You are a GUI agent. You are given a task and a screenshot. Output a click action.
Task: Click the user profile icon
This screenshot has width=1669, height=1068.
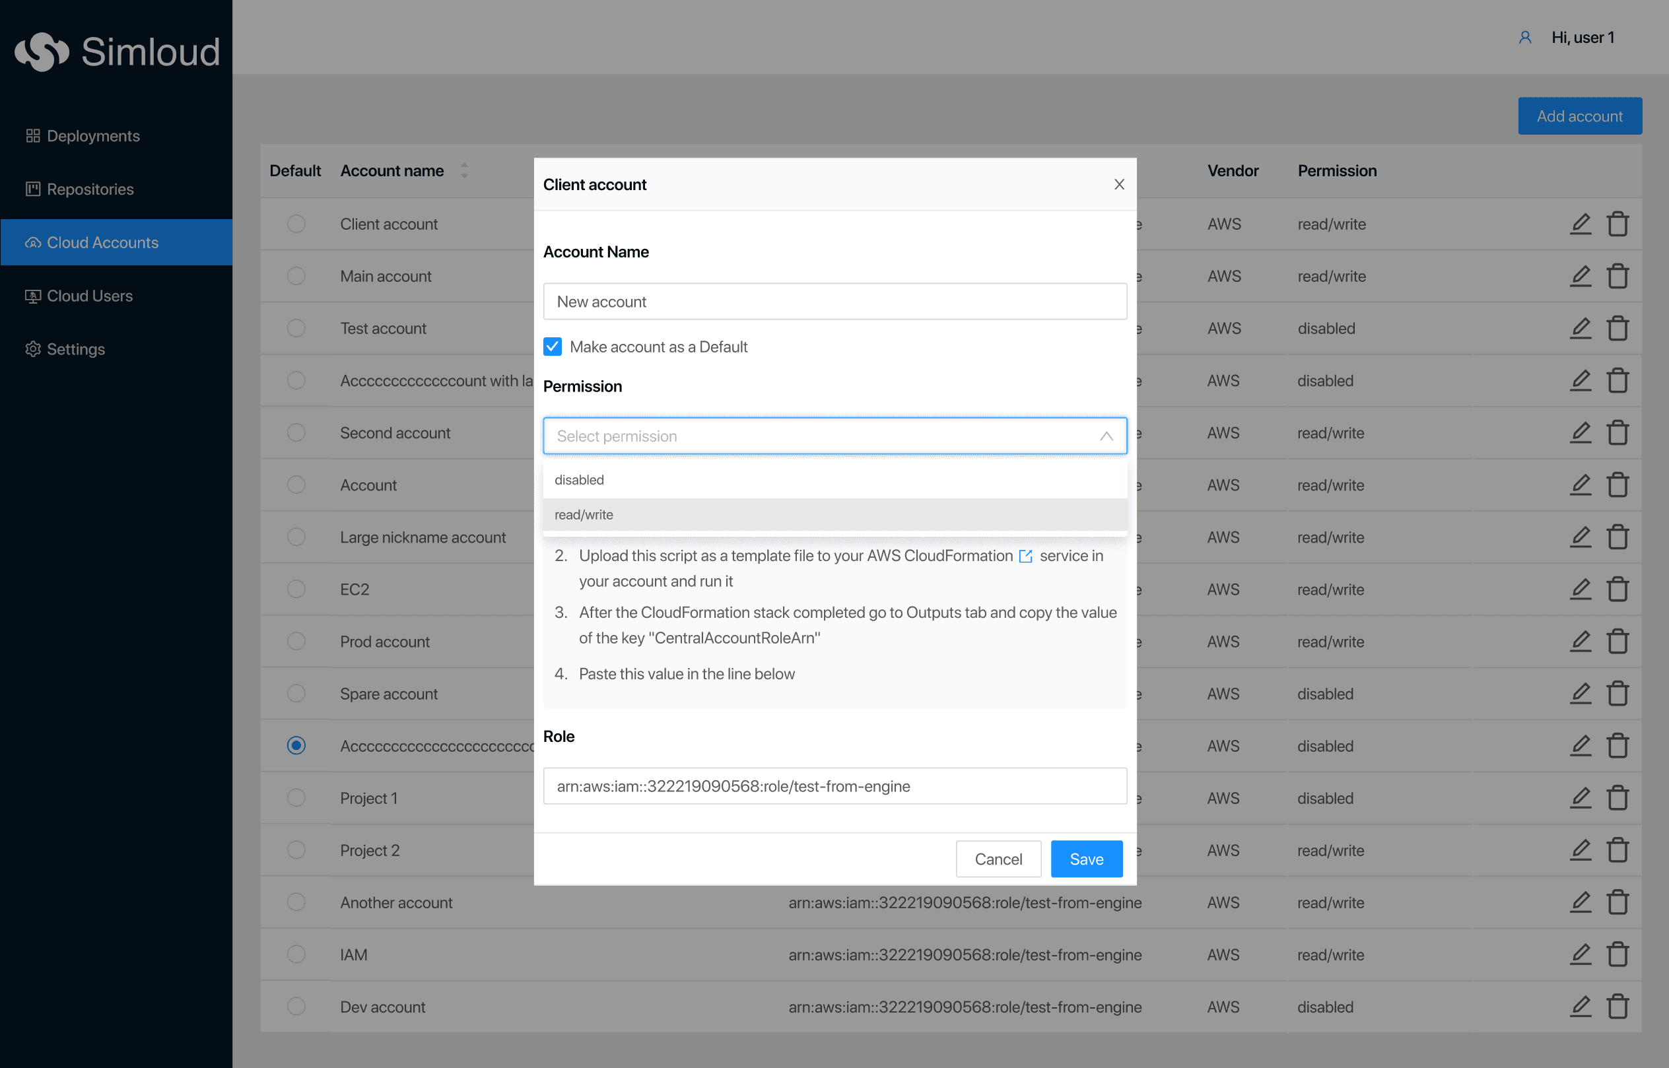1524,38
